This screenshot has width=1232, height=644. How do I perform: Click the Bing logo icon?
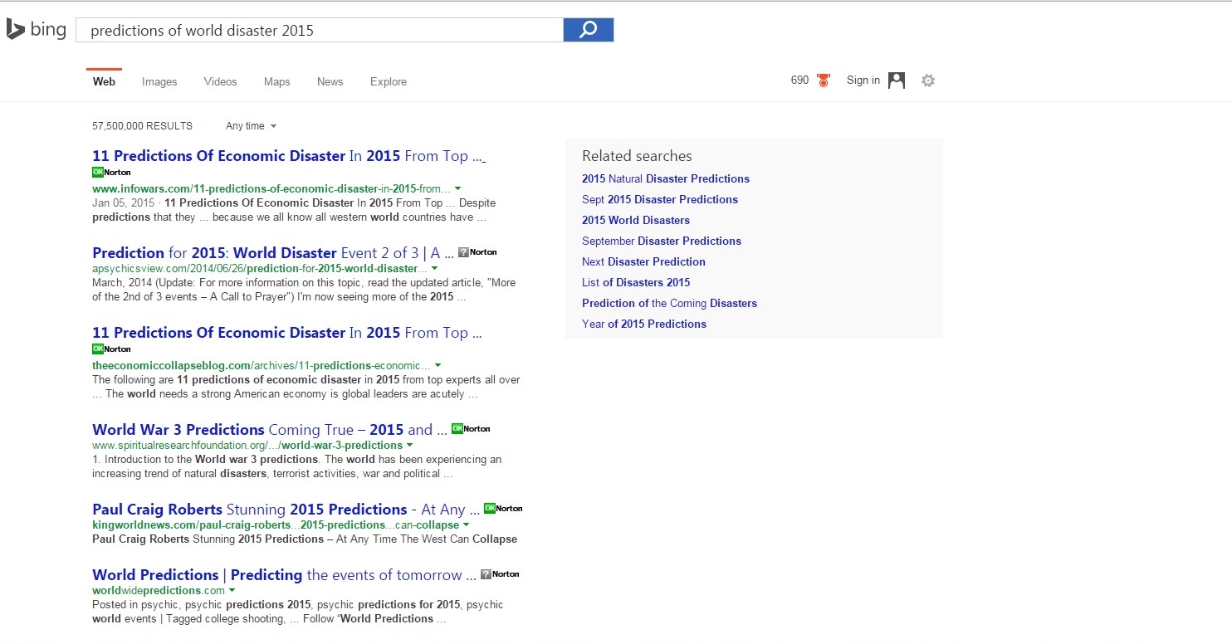(15, 30)
